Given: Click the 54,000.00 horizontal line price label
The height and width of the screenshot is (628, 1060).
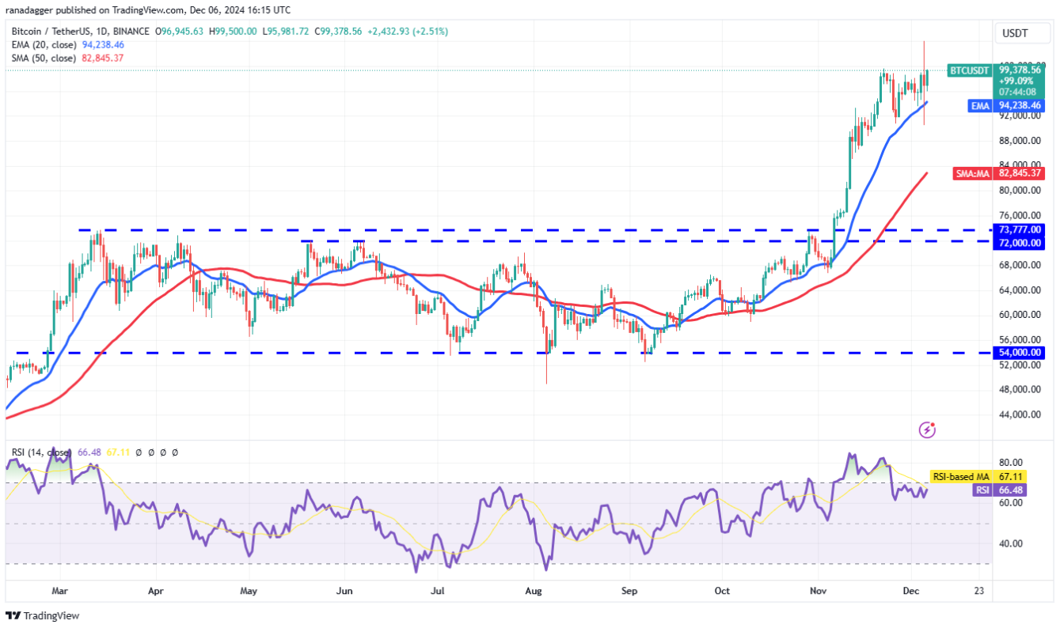Looking at the screenshot, I should [1019, 352].
